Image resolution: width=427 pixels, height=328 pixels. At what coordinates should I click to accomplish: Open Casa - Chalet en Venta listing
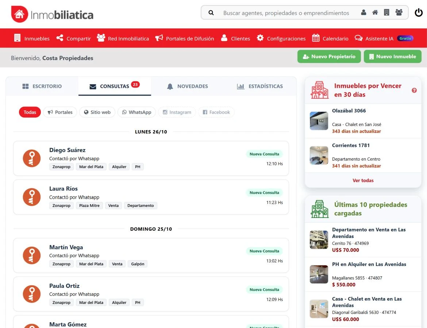tap(367, 302)
